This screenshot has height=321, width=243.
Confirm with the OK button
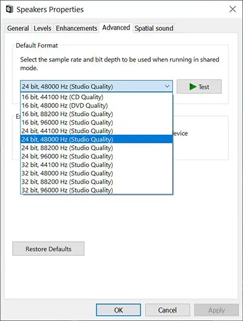118,310
